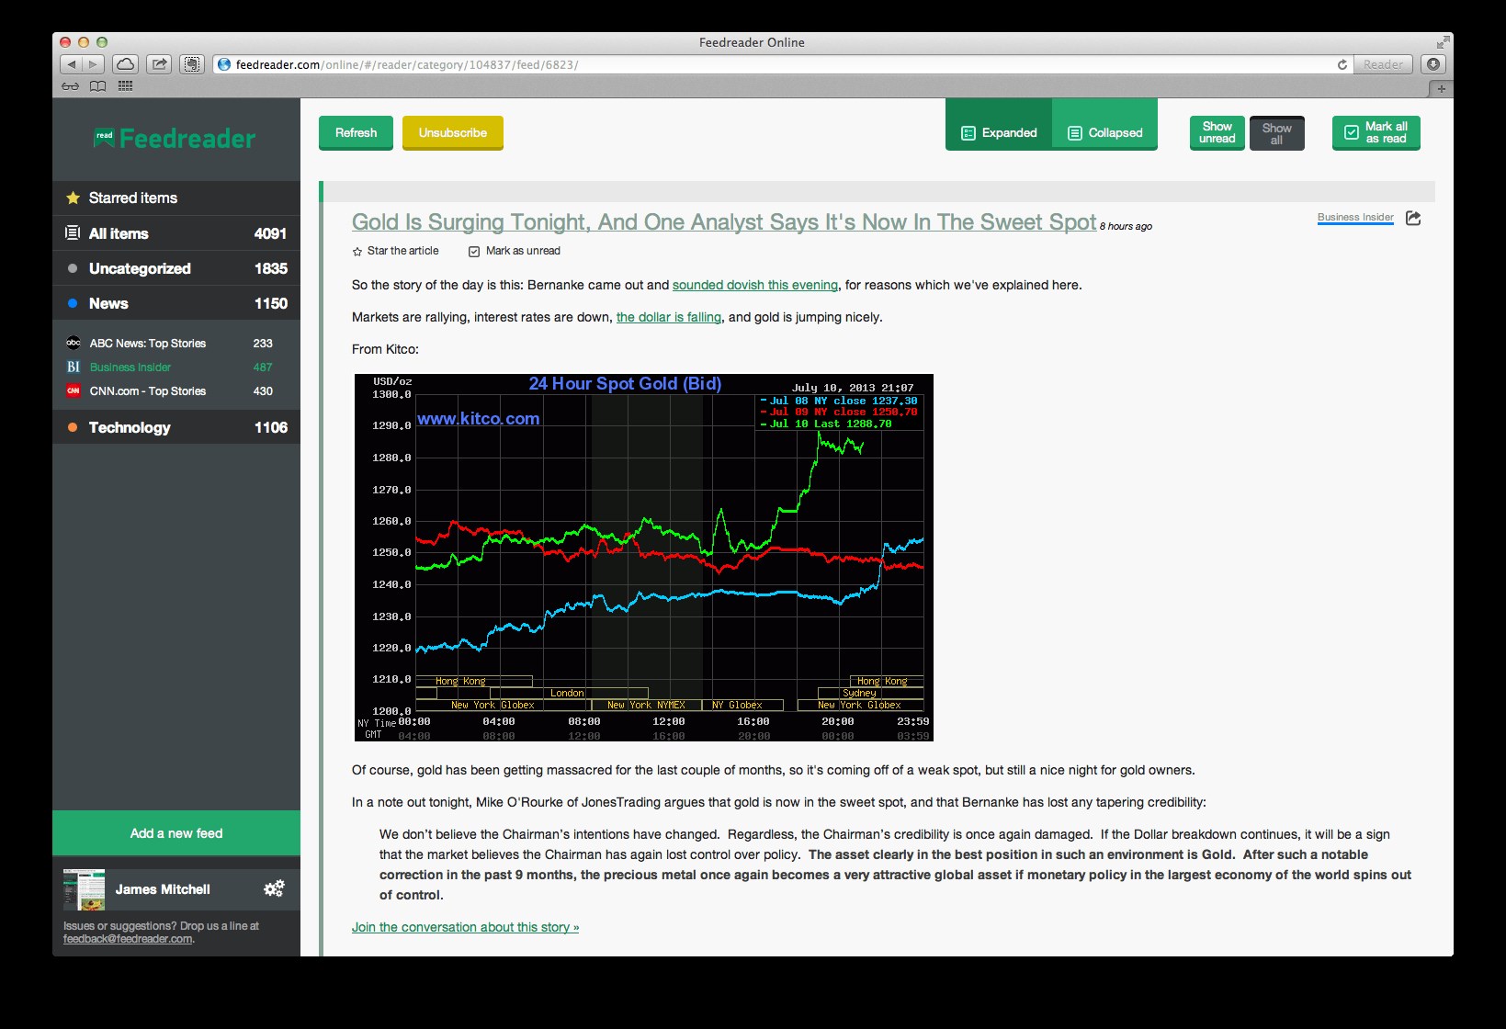Open 'sounded dovish this evening' link
Screen dimensions: 1506x1029
click(755, 285)
